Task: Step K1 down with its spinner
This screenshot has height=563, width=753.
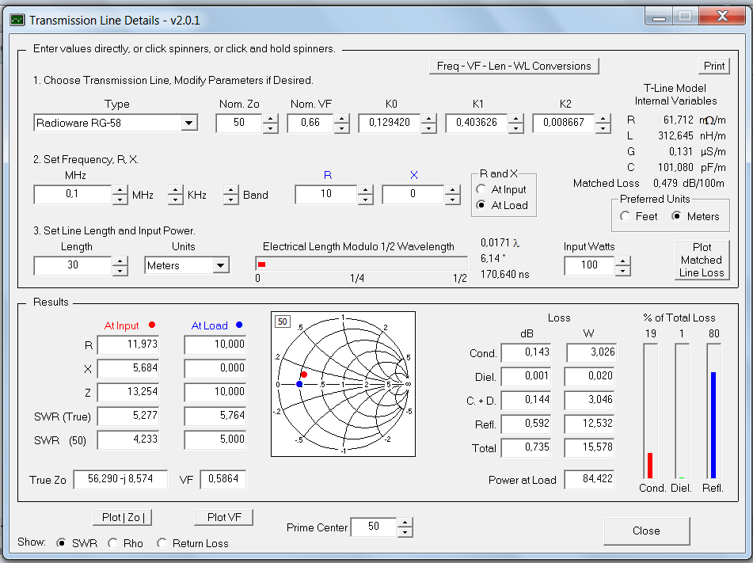Action: pos(515,128)
